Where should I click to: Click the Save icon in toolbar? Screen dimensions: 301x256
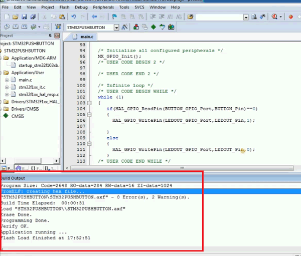[24, 17]
